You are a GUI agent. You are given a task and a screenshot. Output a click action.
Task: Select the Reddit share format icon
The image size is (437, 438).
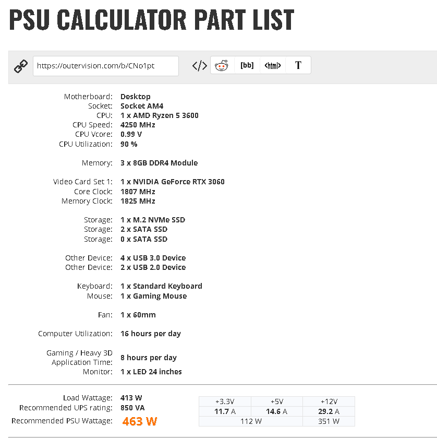(x=222, y=65)
